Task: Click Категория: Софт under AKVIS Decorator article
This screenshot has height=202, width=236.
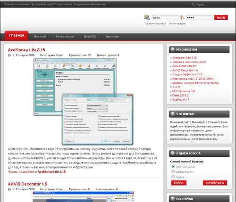Action: point(52,189)
